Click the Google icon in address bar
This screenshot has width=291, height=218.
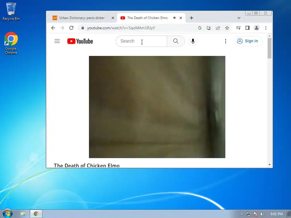click(200, 28)
